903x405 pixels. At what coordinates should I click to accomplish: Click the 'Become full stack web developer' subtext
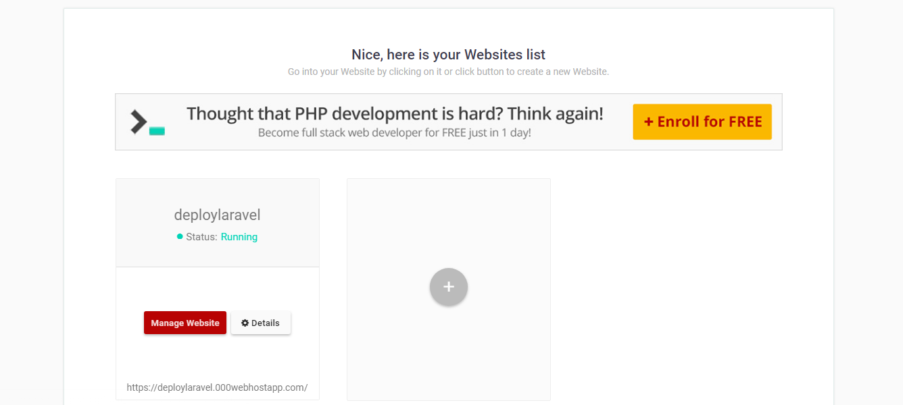[394, 133]
